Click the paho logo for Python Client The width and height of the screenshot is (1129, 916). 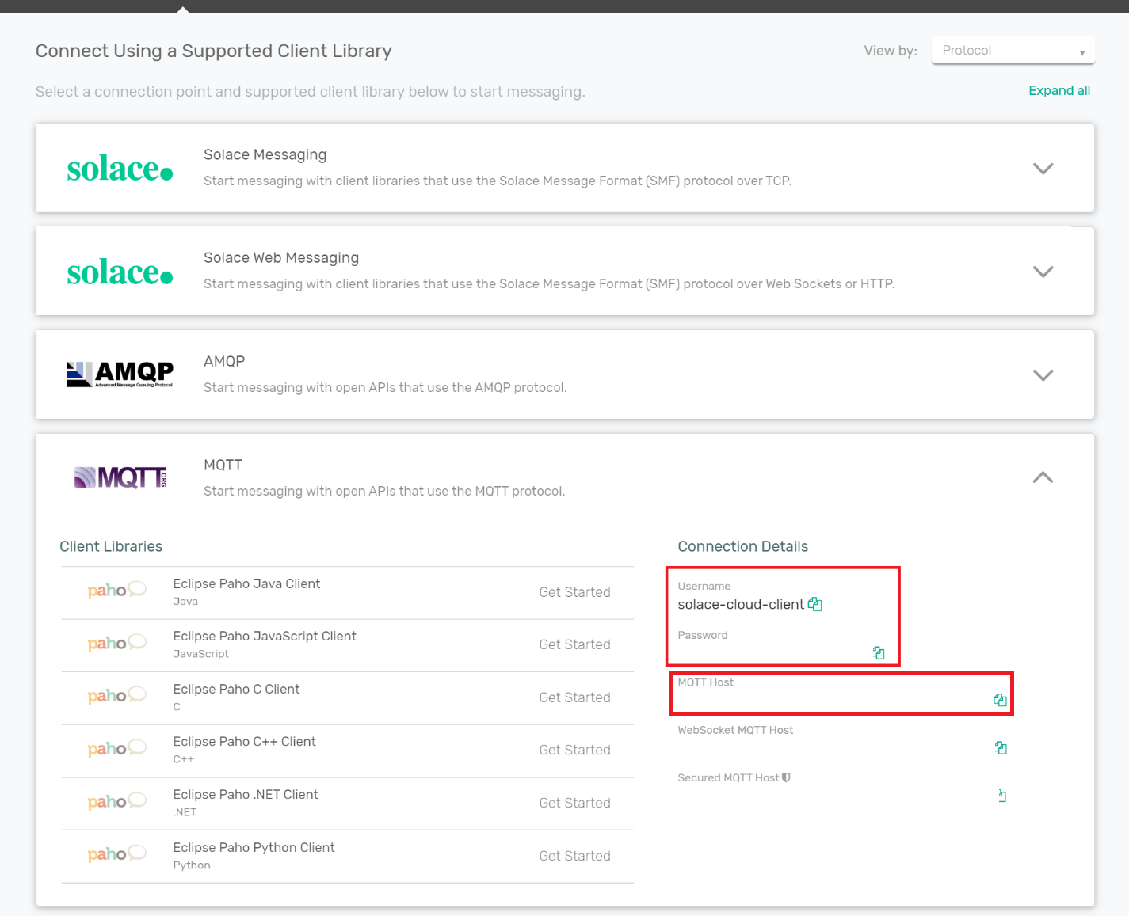click(x=116, y=853)
